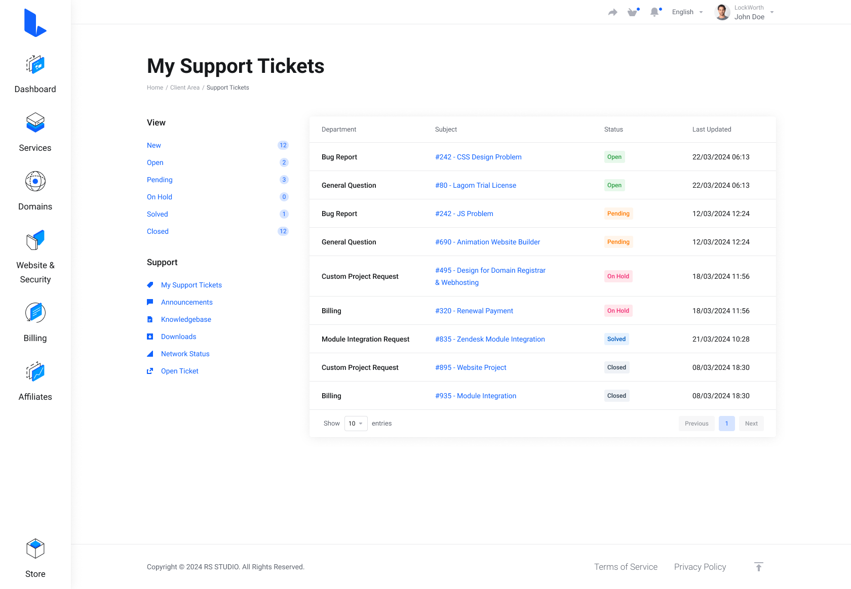Filter tickets by Solved view
This screenshot has width=851, height=589.
tap(158, 214)
